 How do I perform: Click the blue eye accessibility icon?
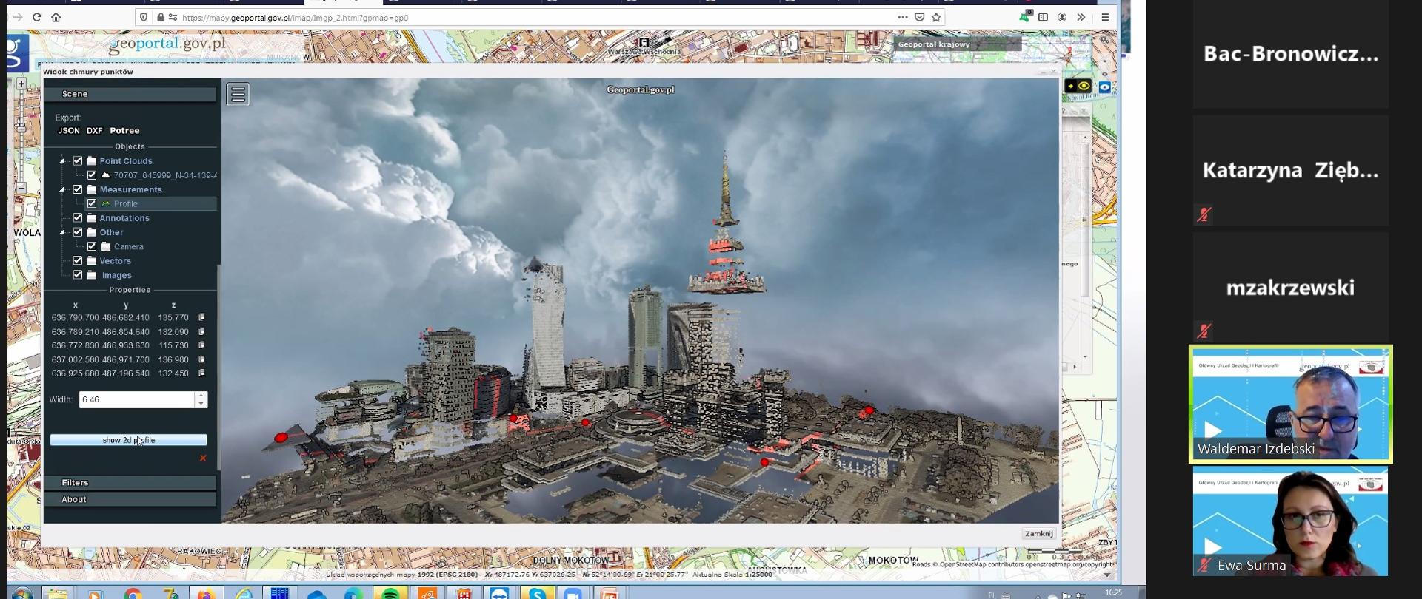(x=1104, y=87)
